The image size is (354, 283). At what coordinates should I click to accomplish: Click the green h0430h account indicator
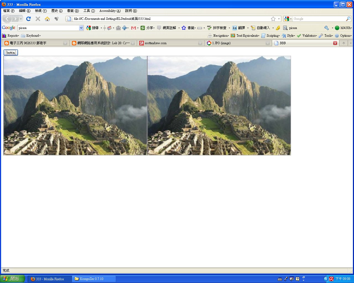(343, 28)
